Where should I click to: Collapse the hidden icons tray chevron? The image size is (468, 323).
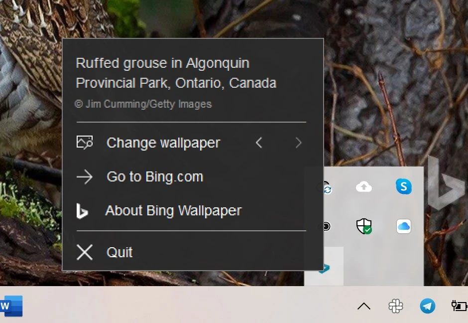click(x=364, y=306)
